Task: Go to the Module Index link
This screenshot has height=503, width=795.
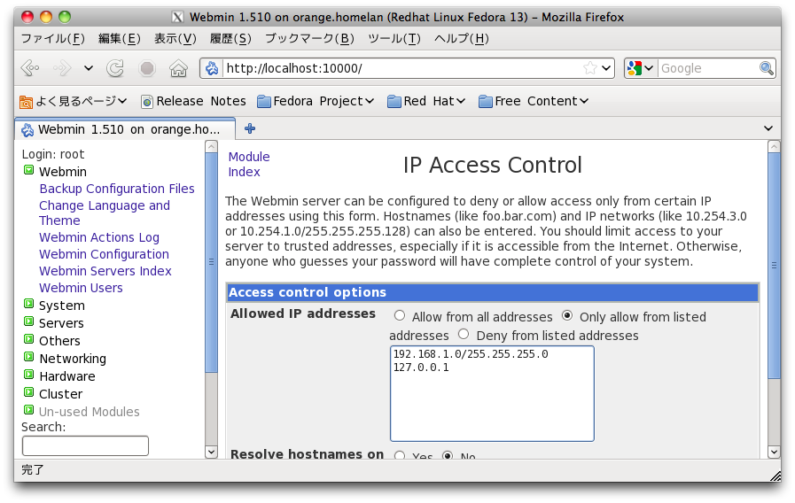Action: point(248,164)
